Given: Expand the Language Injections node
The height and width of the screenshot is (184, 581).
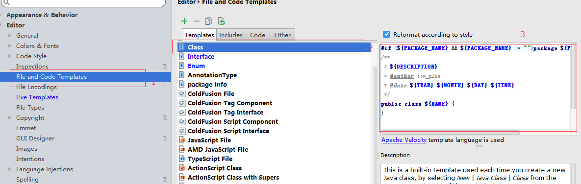Looking at the screenshot, I should (10, 169).
